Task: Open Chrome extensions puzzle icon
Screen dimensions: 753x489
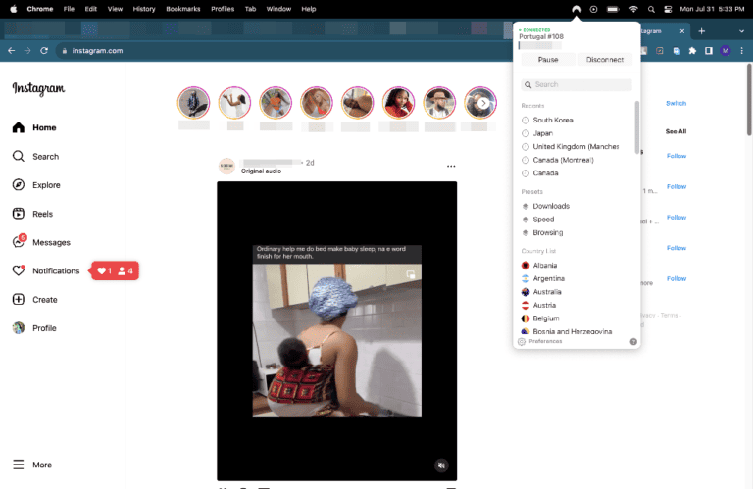Action: click(x=692, y=50)
